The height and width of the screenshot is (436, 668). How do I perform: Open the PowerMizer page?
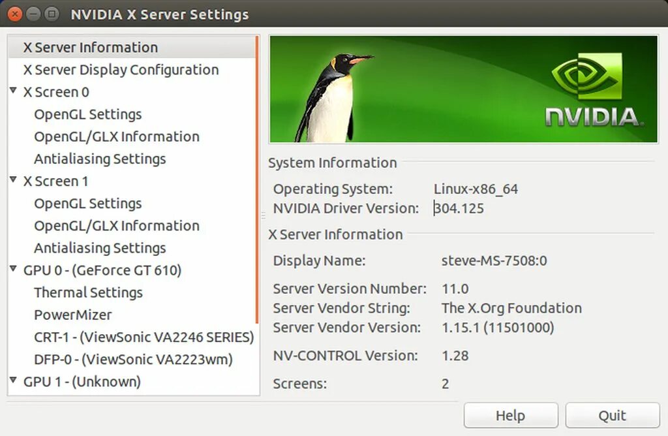[x=73, y=315]
